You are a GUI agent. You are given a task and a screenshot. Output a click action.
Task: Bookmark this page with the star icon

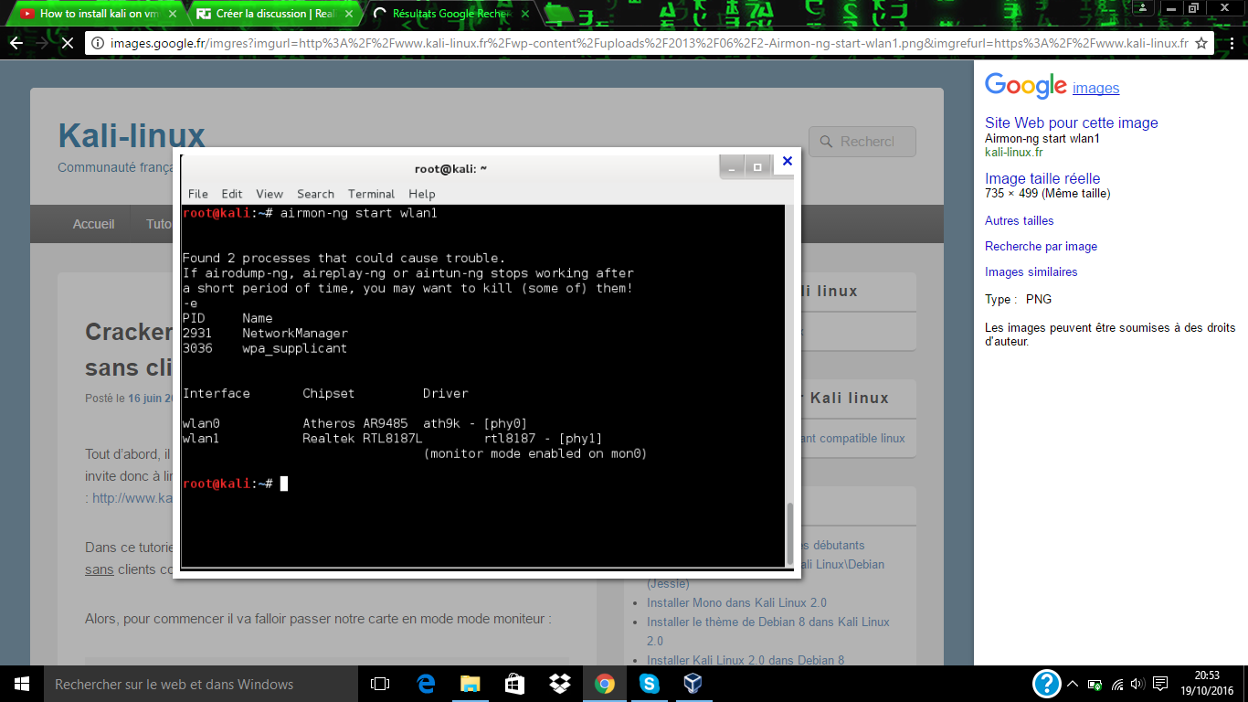coord(1201,43)
